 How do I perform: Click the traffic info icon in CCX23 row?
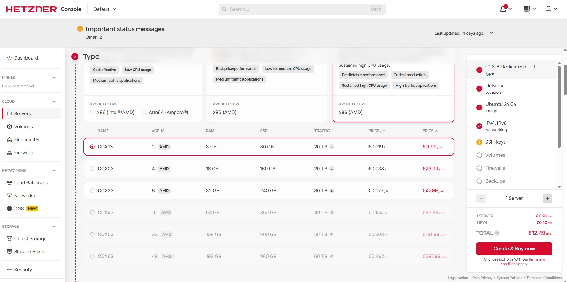(332, 169)
